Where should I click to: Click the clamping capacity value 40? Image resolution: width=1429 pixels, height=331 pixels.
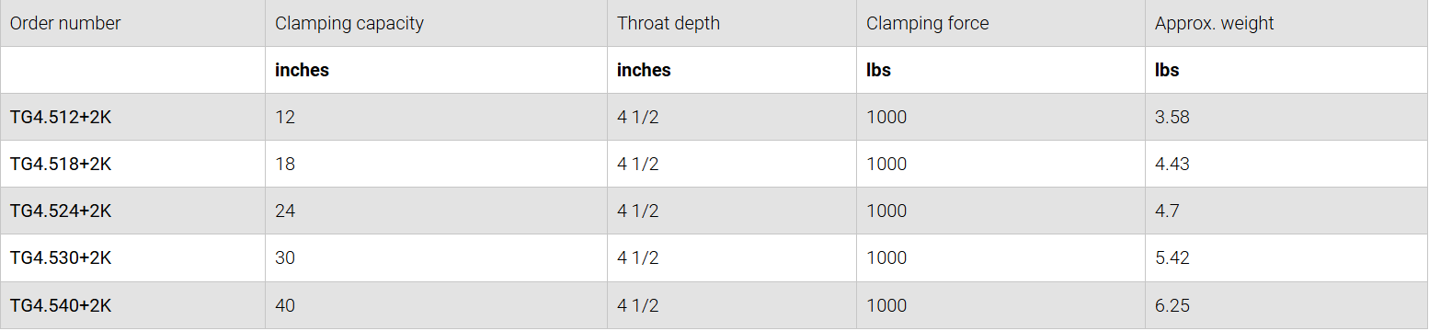(x=285, y=305)
